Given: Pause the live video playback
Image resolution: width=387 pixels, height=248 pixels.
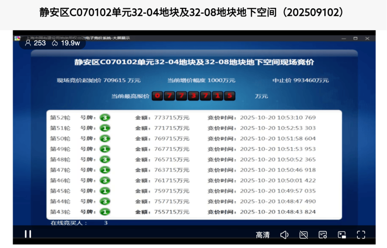Looking at the screenshot, I should point(28,234).
